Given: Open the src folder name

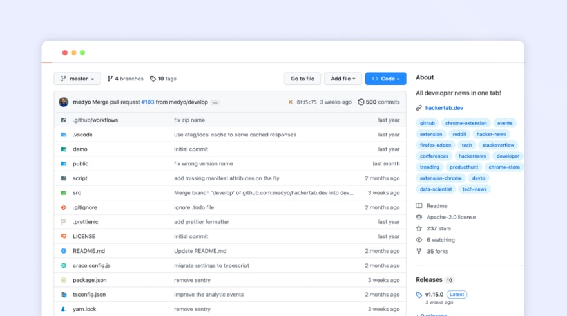Looking at the screenshot, I should click(77, 193).
